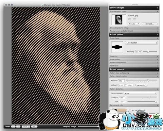Expand the Measurement and adjustment panel
Image resolution: width=163 pixels, height=131 pixels.
(x=134, y=31)
